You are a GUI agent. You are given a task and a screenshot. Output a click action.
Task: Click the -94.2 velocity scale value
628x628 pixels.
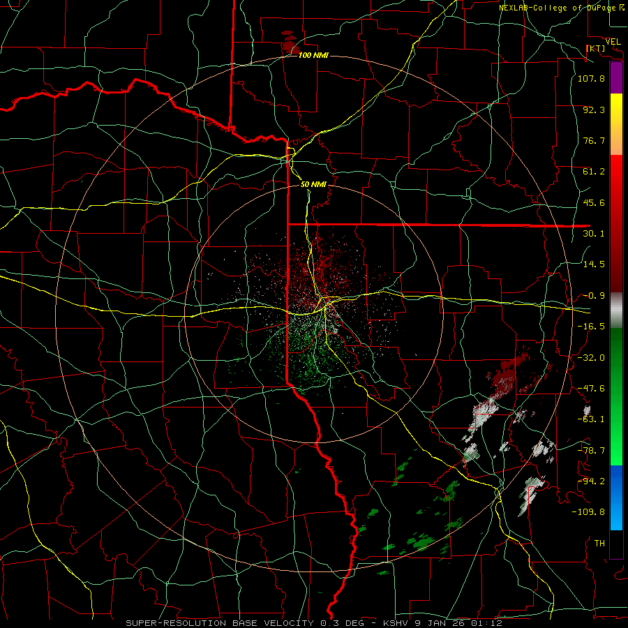pos(591,481)
